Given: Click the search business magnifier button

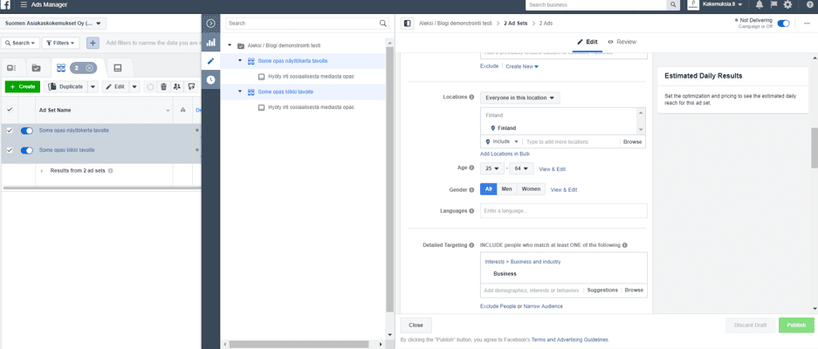Looking at the screenshot, I should [672, 4].
